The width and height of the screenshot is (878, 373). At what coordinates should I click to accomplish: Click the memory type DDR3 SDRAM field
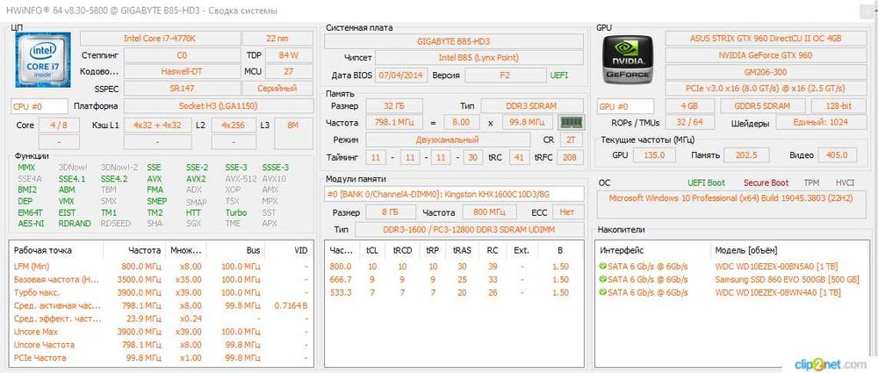click(x=533, y=106)
